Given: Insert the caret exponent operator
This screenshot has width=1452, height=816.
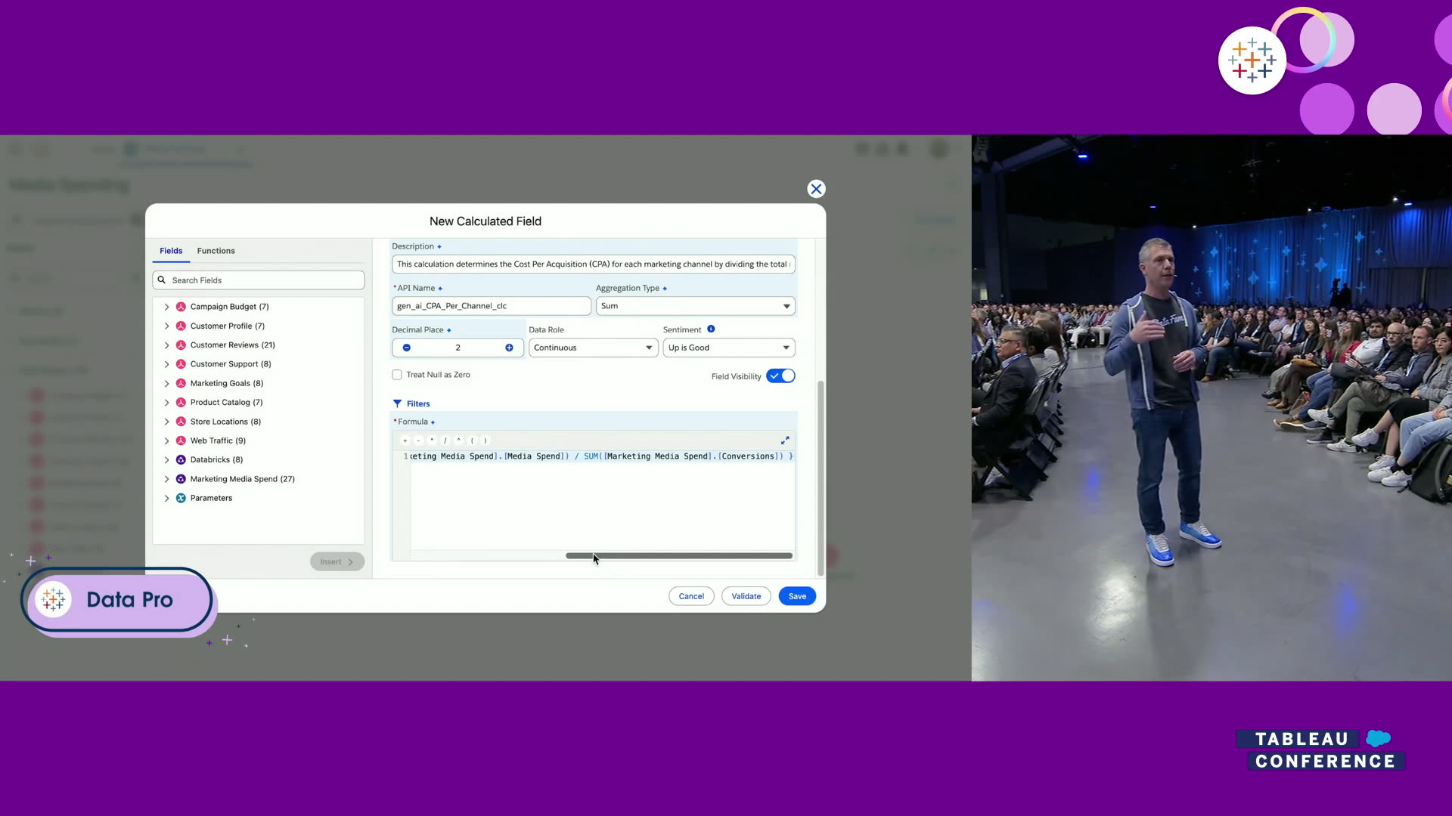Looking at the screenshot, I should tap(458, 440).
